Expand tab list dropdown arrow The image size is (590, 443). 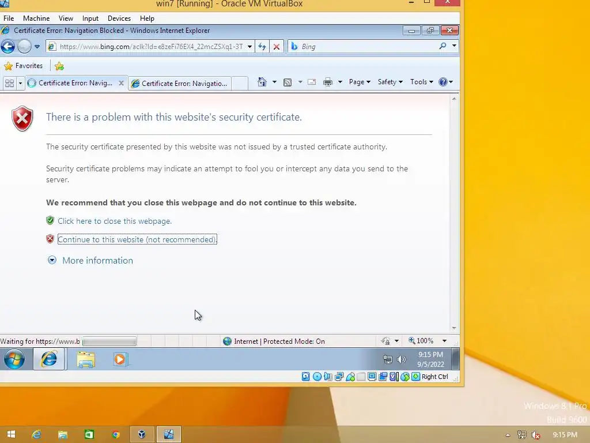(x=20, y=83)
